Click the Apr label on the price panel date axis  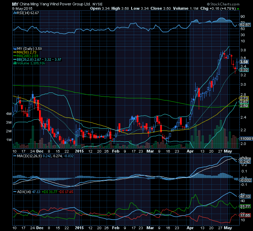(x=190, y=151)
